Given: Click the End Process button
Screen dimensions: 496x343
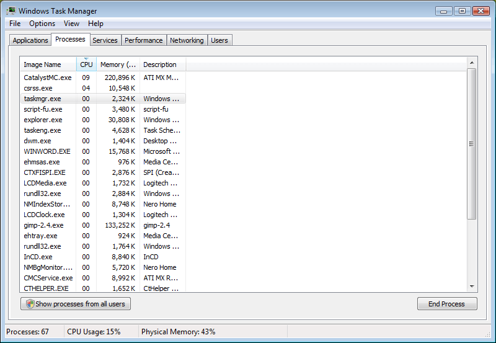Looking at the screenshot, I should (447, 304).
